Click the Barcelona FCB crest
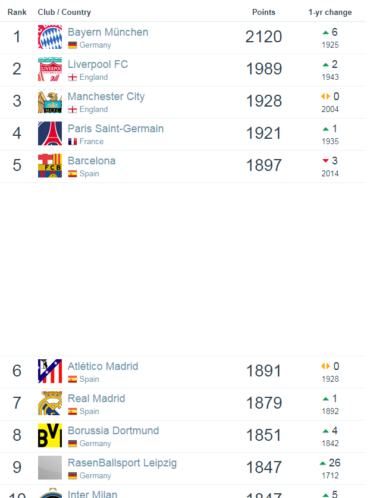 (x=50, y=166)
